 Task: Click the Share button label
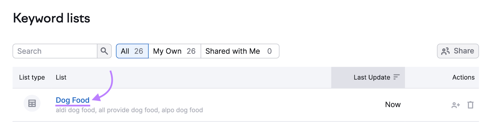click(464, 51)
